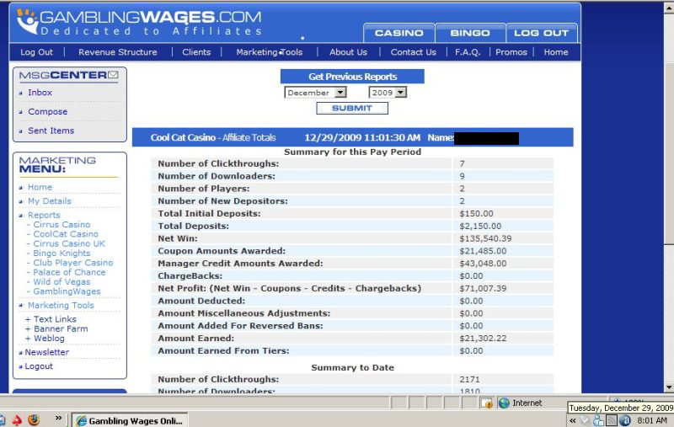Click Coupon Amounts Awarded value $21,485.00
The width and height of the screenshot is (674, 427).
point(483,251)
